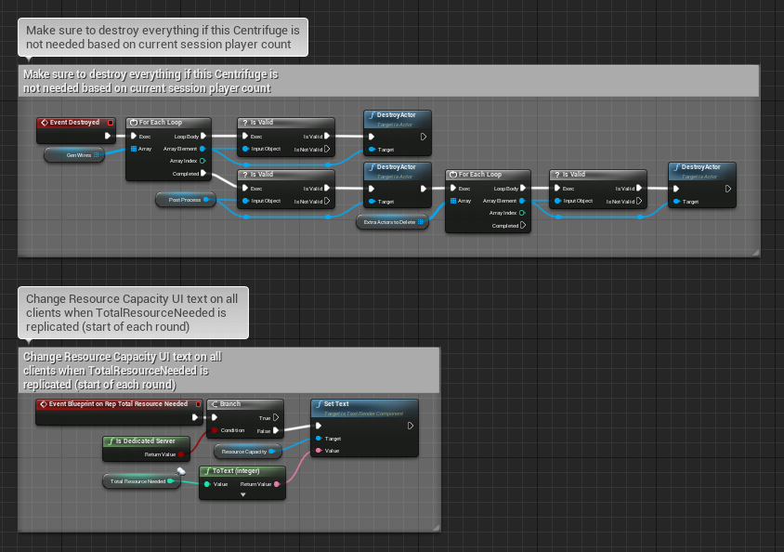Click the Is Dedicated Server Return Value pin
The width and height of the screenshot is (784, 552).
point(182,454)
